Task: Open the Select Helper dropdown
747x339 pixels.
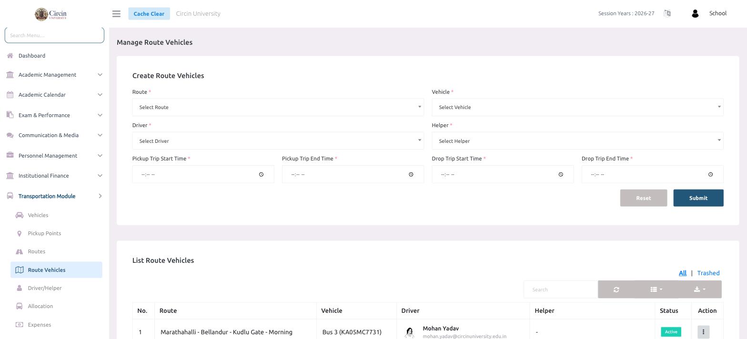Action: point(577,141)
